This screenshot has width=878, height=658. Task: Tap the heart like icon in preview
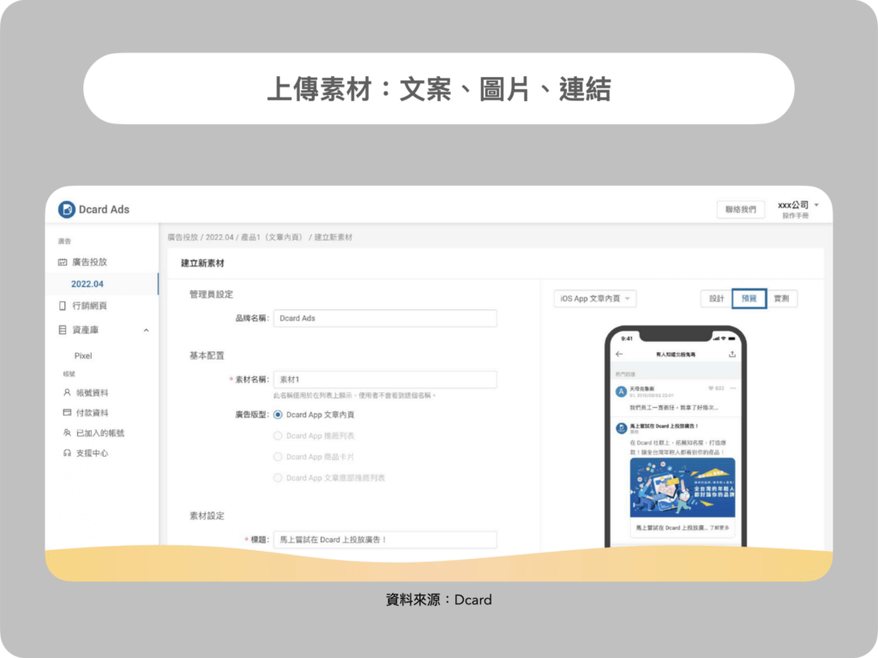pyautogui.click(x=711, y=388)
